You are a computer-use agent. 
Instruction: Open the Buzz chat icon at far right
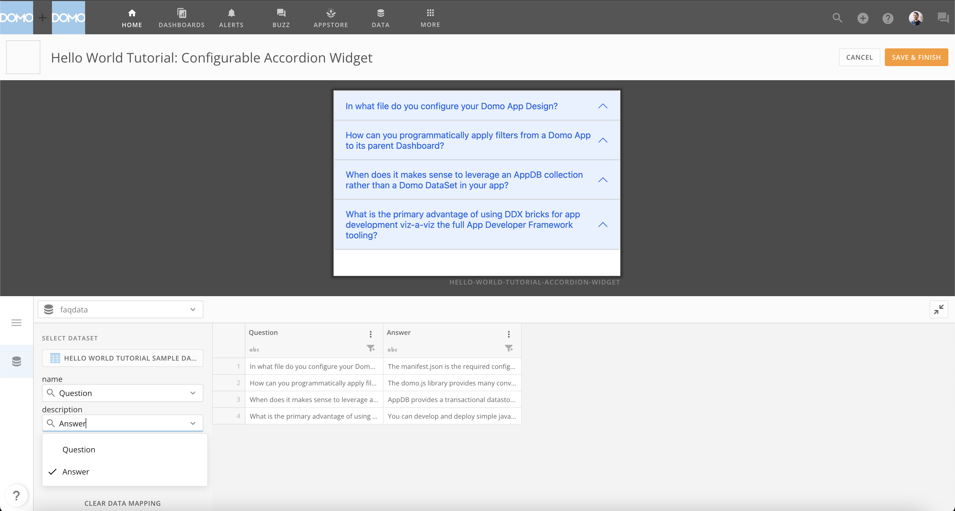point(943,17)
